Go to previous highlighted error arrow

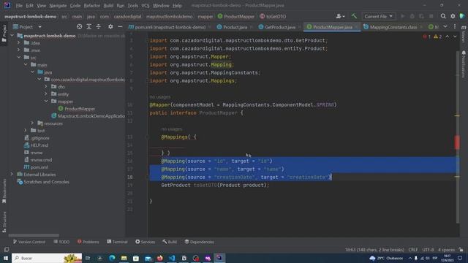point(447,37)
